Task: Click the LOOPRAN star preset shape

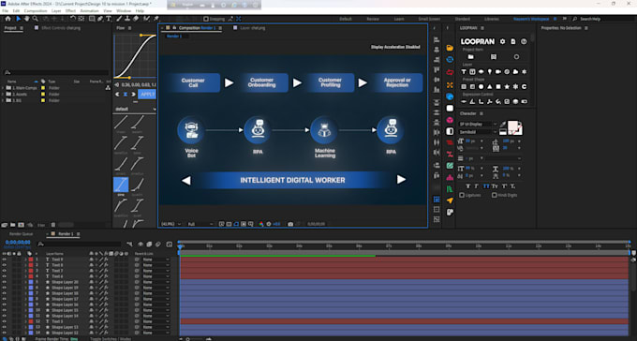Action: tap(507, 86)
